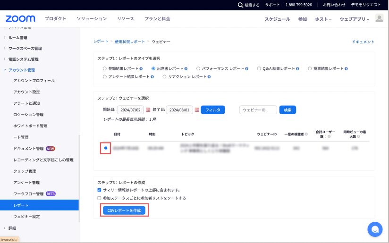Expand アカウント管理 sidebar section
Viewport: 389px width, 243px height.
coord(22,70)
